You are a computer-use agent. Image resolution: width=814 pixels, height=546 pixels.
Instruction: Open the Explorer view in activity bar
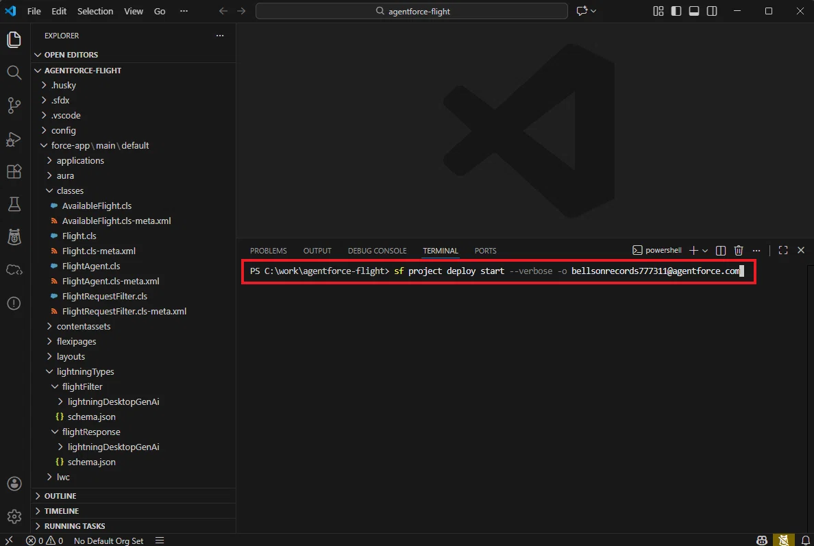tap(14, 40)
